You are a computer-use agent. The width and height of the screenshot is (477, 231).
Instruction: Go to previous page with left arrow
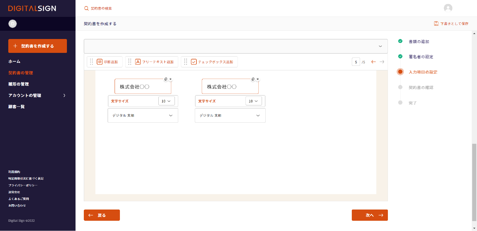373,62
